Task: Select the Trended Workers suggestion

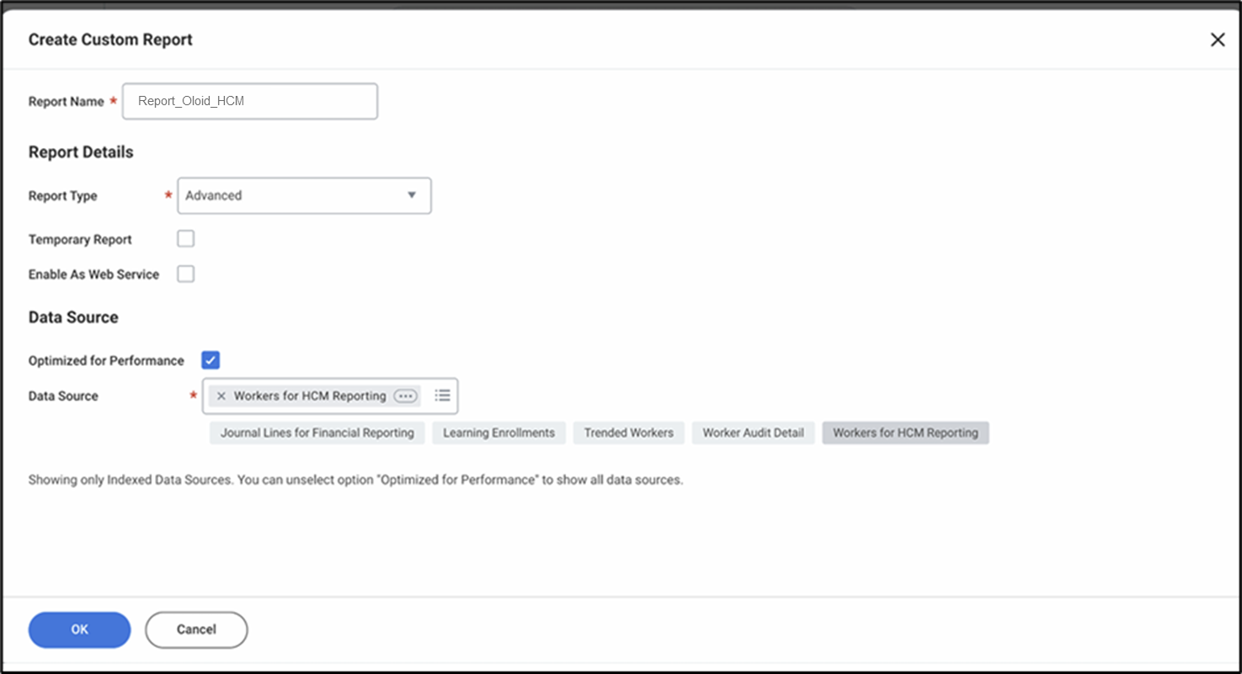Action: [x=629, y=433]
